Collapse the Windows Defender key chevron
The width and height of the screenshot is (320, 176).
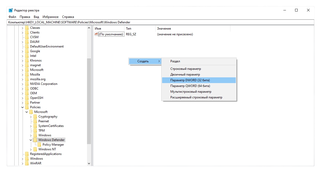tap(31, 140)
